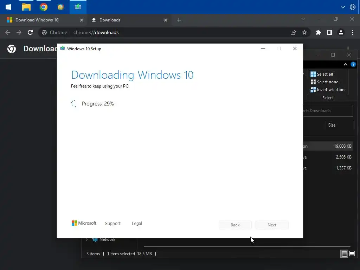The height and width of the screenshot is (270, 360).
Task: Bookmark this page with star icon
Action: [304, 33]
